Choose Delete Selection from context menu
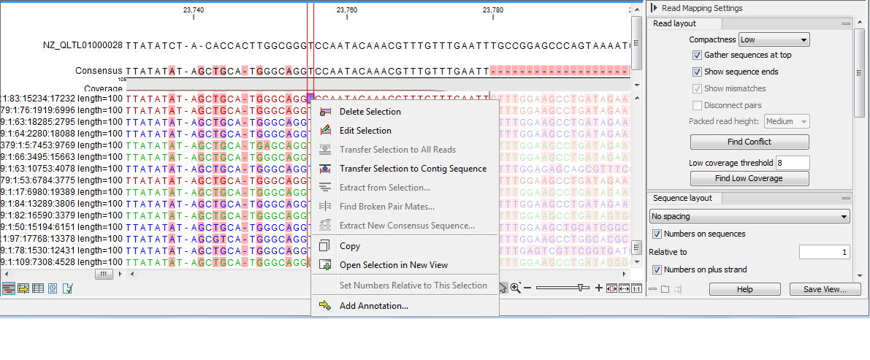 (x=370, y=112)
